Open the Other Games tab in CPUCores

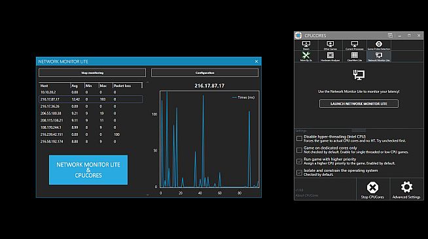[x=330, y=45]
